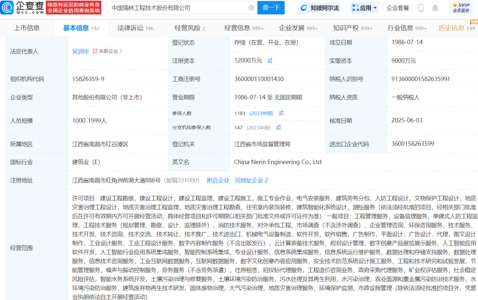
Task: Switch to 知识产权 tab
Action: [353, 28]
